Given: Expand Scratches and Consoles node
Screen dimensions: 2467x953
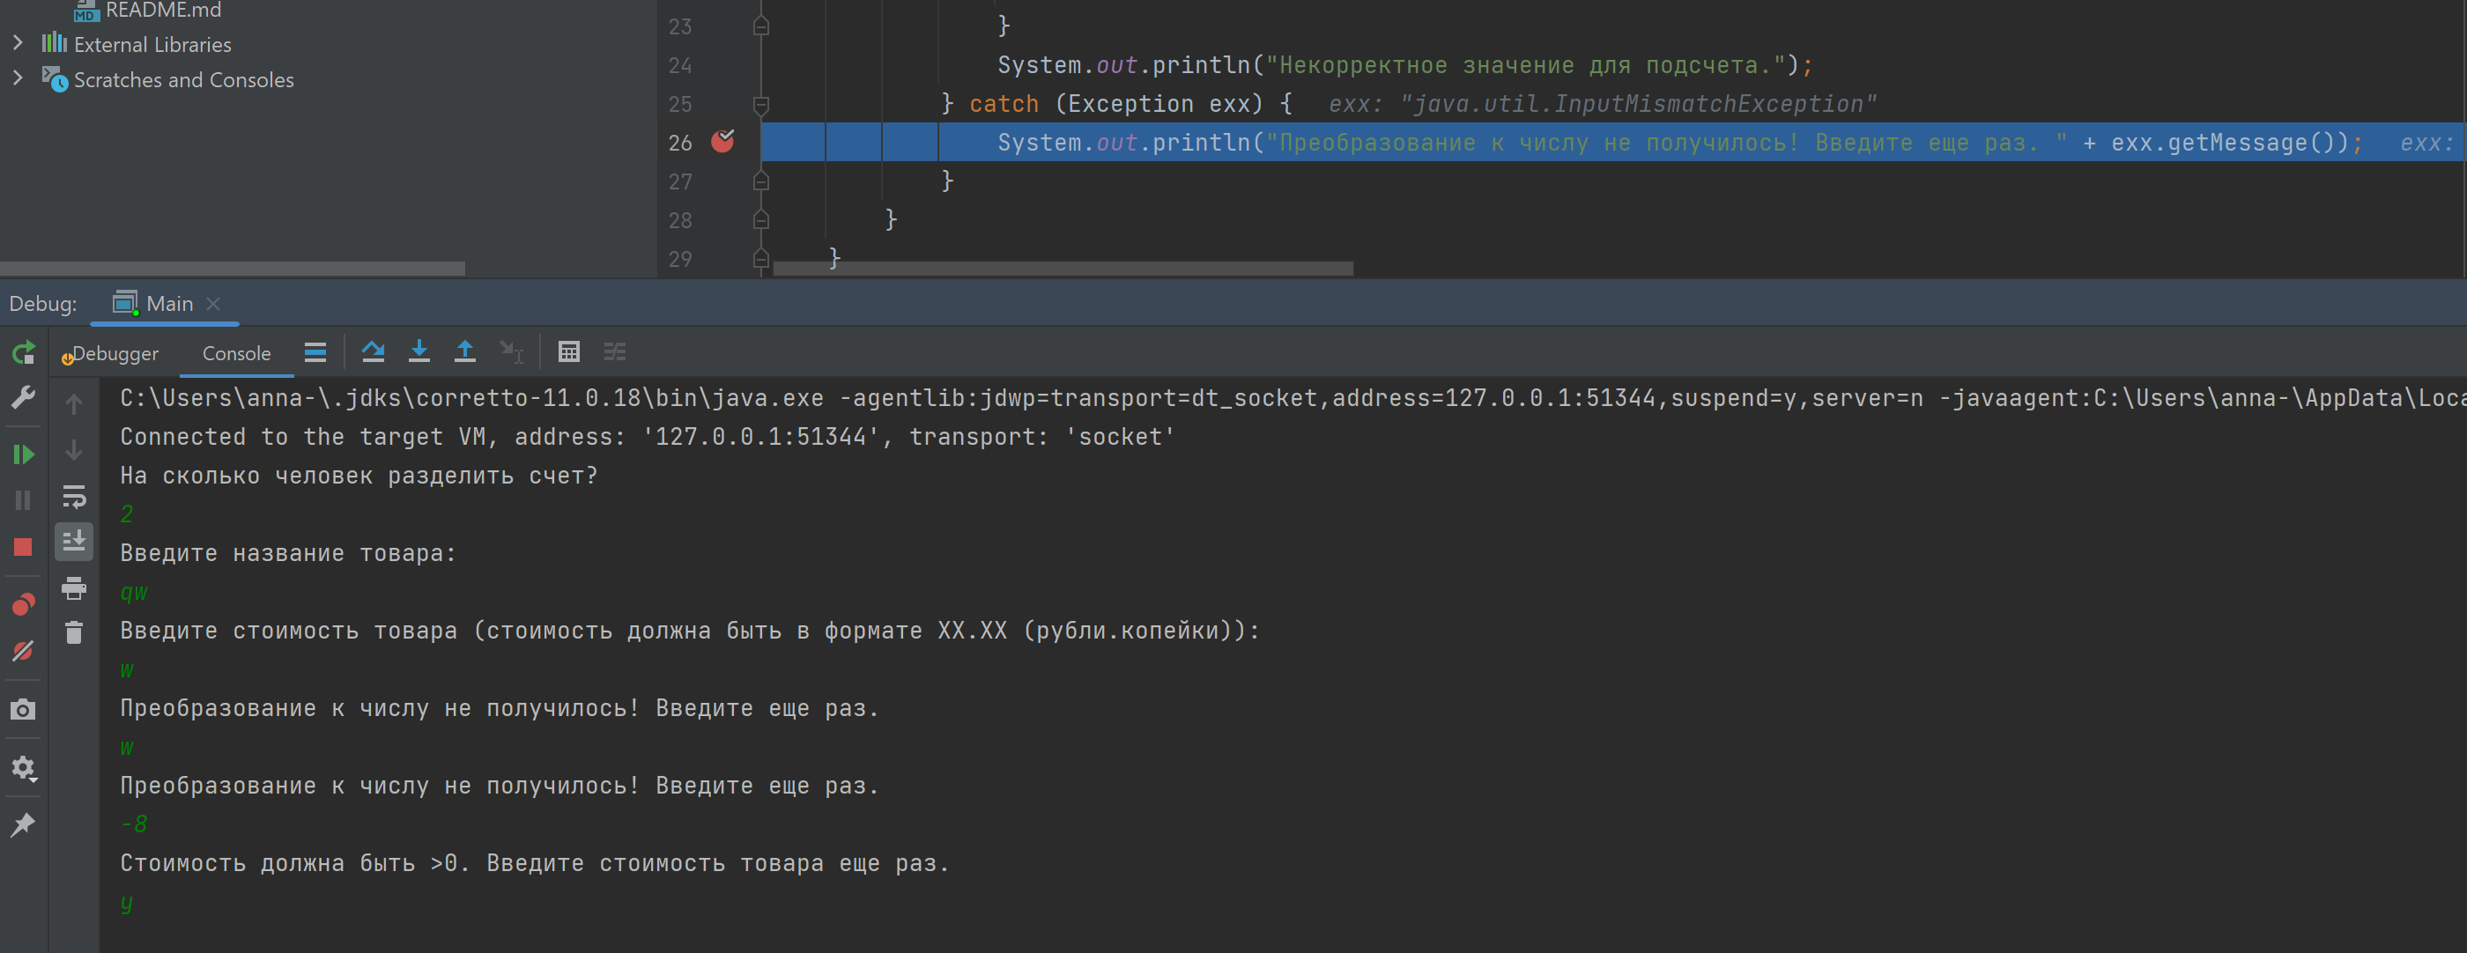Looking at the screenshot, I should 18,78.
